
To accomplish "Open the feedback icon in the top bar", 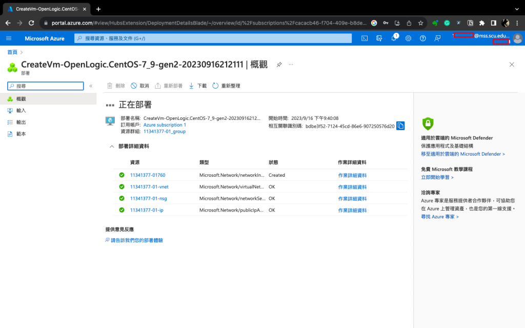I will pyautogui.click(x=437, y=38).
